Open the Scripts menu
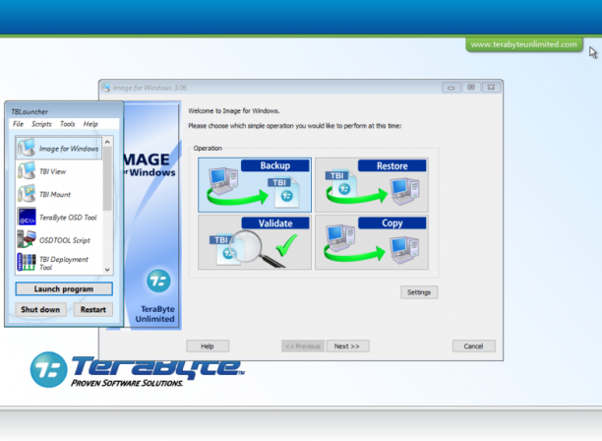Viewport: 602px width, 441px height. coord(41,124)
